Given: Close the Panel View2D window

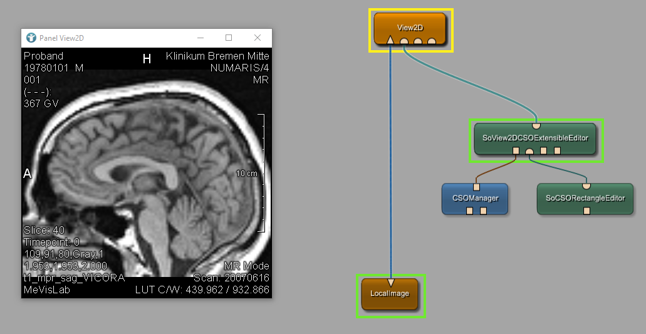Looking at the screenshot, I should click(258, 38).
